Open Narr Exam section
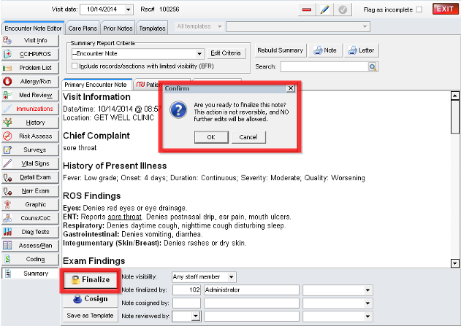The width and height of the screenshot is (461, 326). (x=30, y=191)
